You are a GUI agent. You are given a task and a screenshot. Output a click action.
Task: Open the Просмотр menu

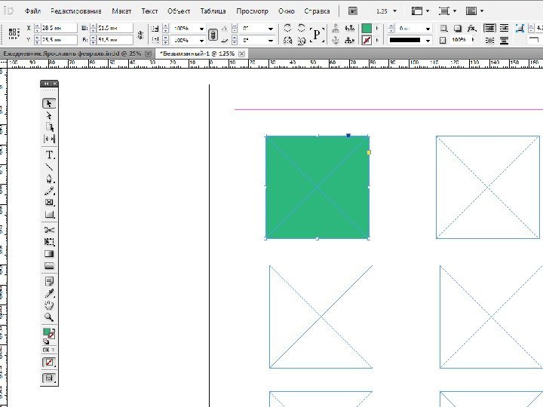click(252, 11)
